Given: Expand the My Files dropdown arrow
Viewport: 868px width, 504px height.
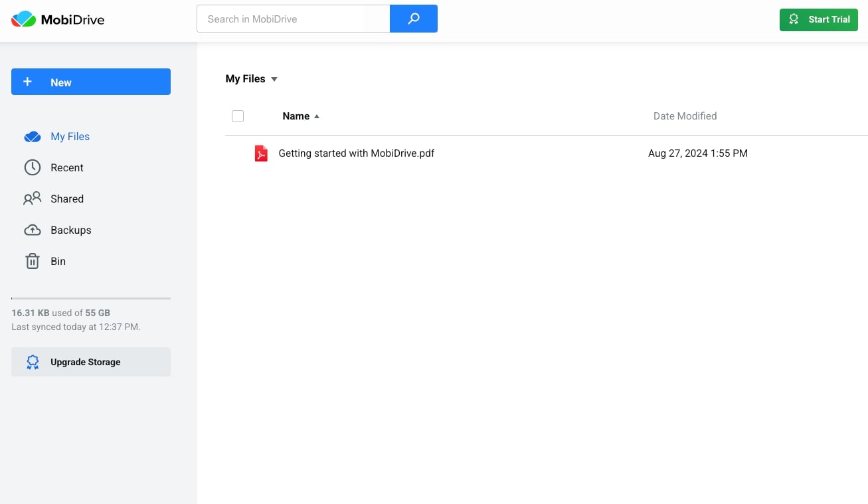Looking at the screenshot, I should pyautogui.click(x=274, y=79).
